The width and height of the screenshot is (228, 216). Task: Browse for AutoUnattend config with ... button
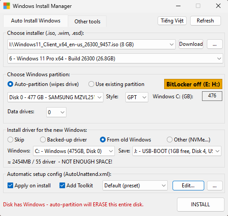pos(214,186)
